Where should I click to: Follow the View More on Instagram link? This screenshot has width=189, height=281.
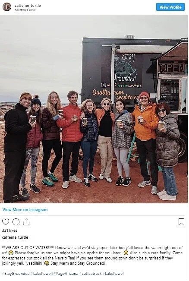click(25, 210)
